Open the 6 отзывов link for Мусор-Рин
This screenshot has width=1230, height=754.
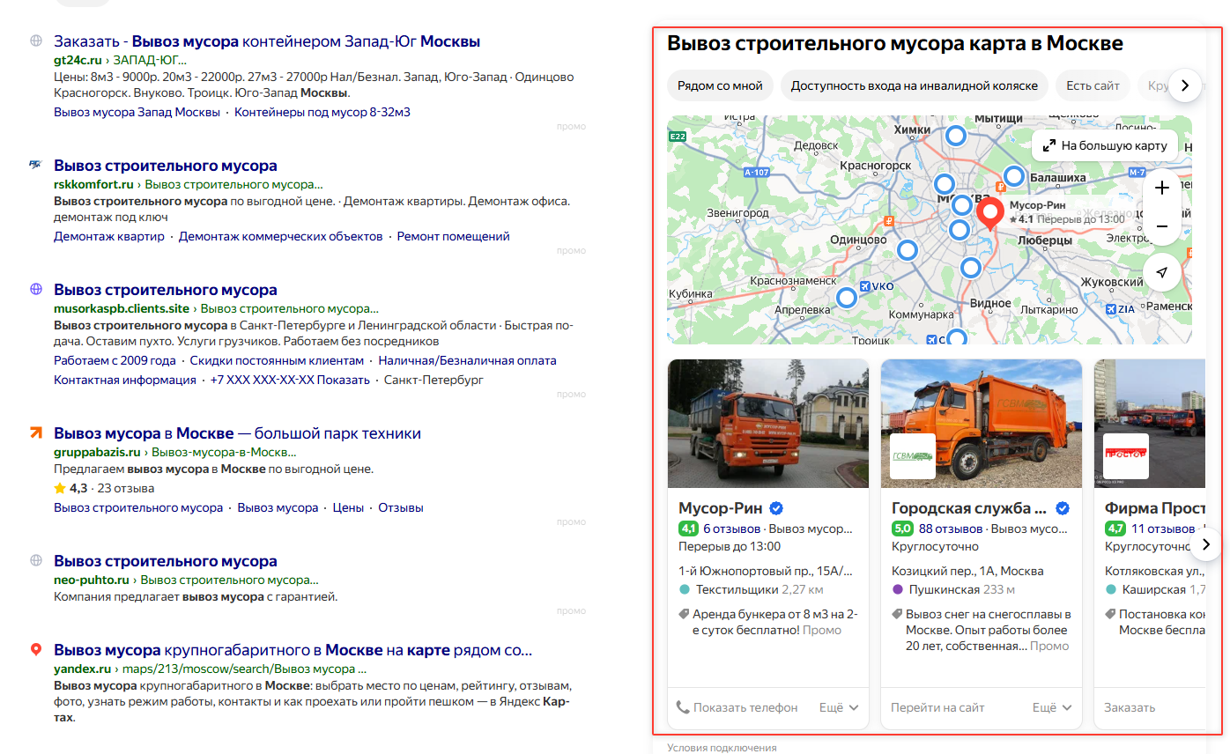coord(731,529)
